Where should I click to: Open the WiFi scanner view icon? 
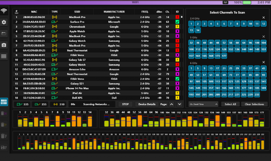4,11
